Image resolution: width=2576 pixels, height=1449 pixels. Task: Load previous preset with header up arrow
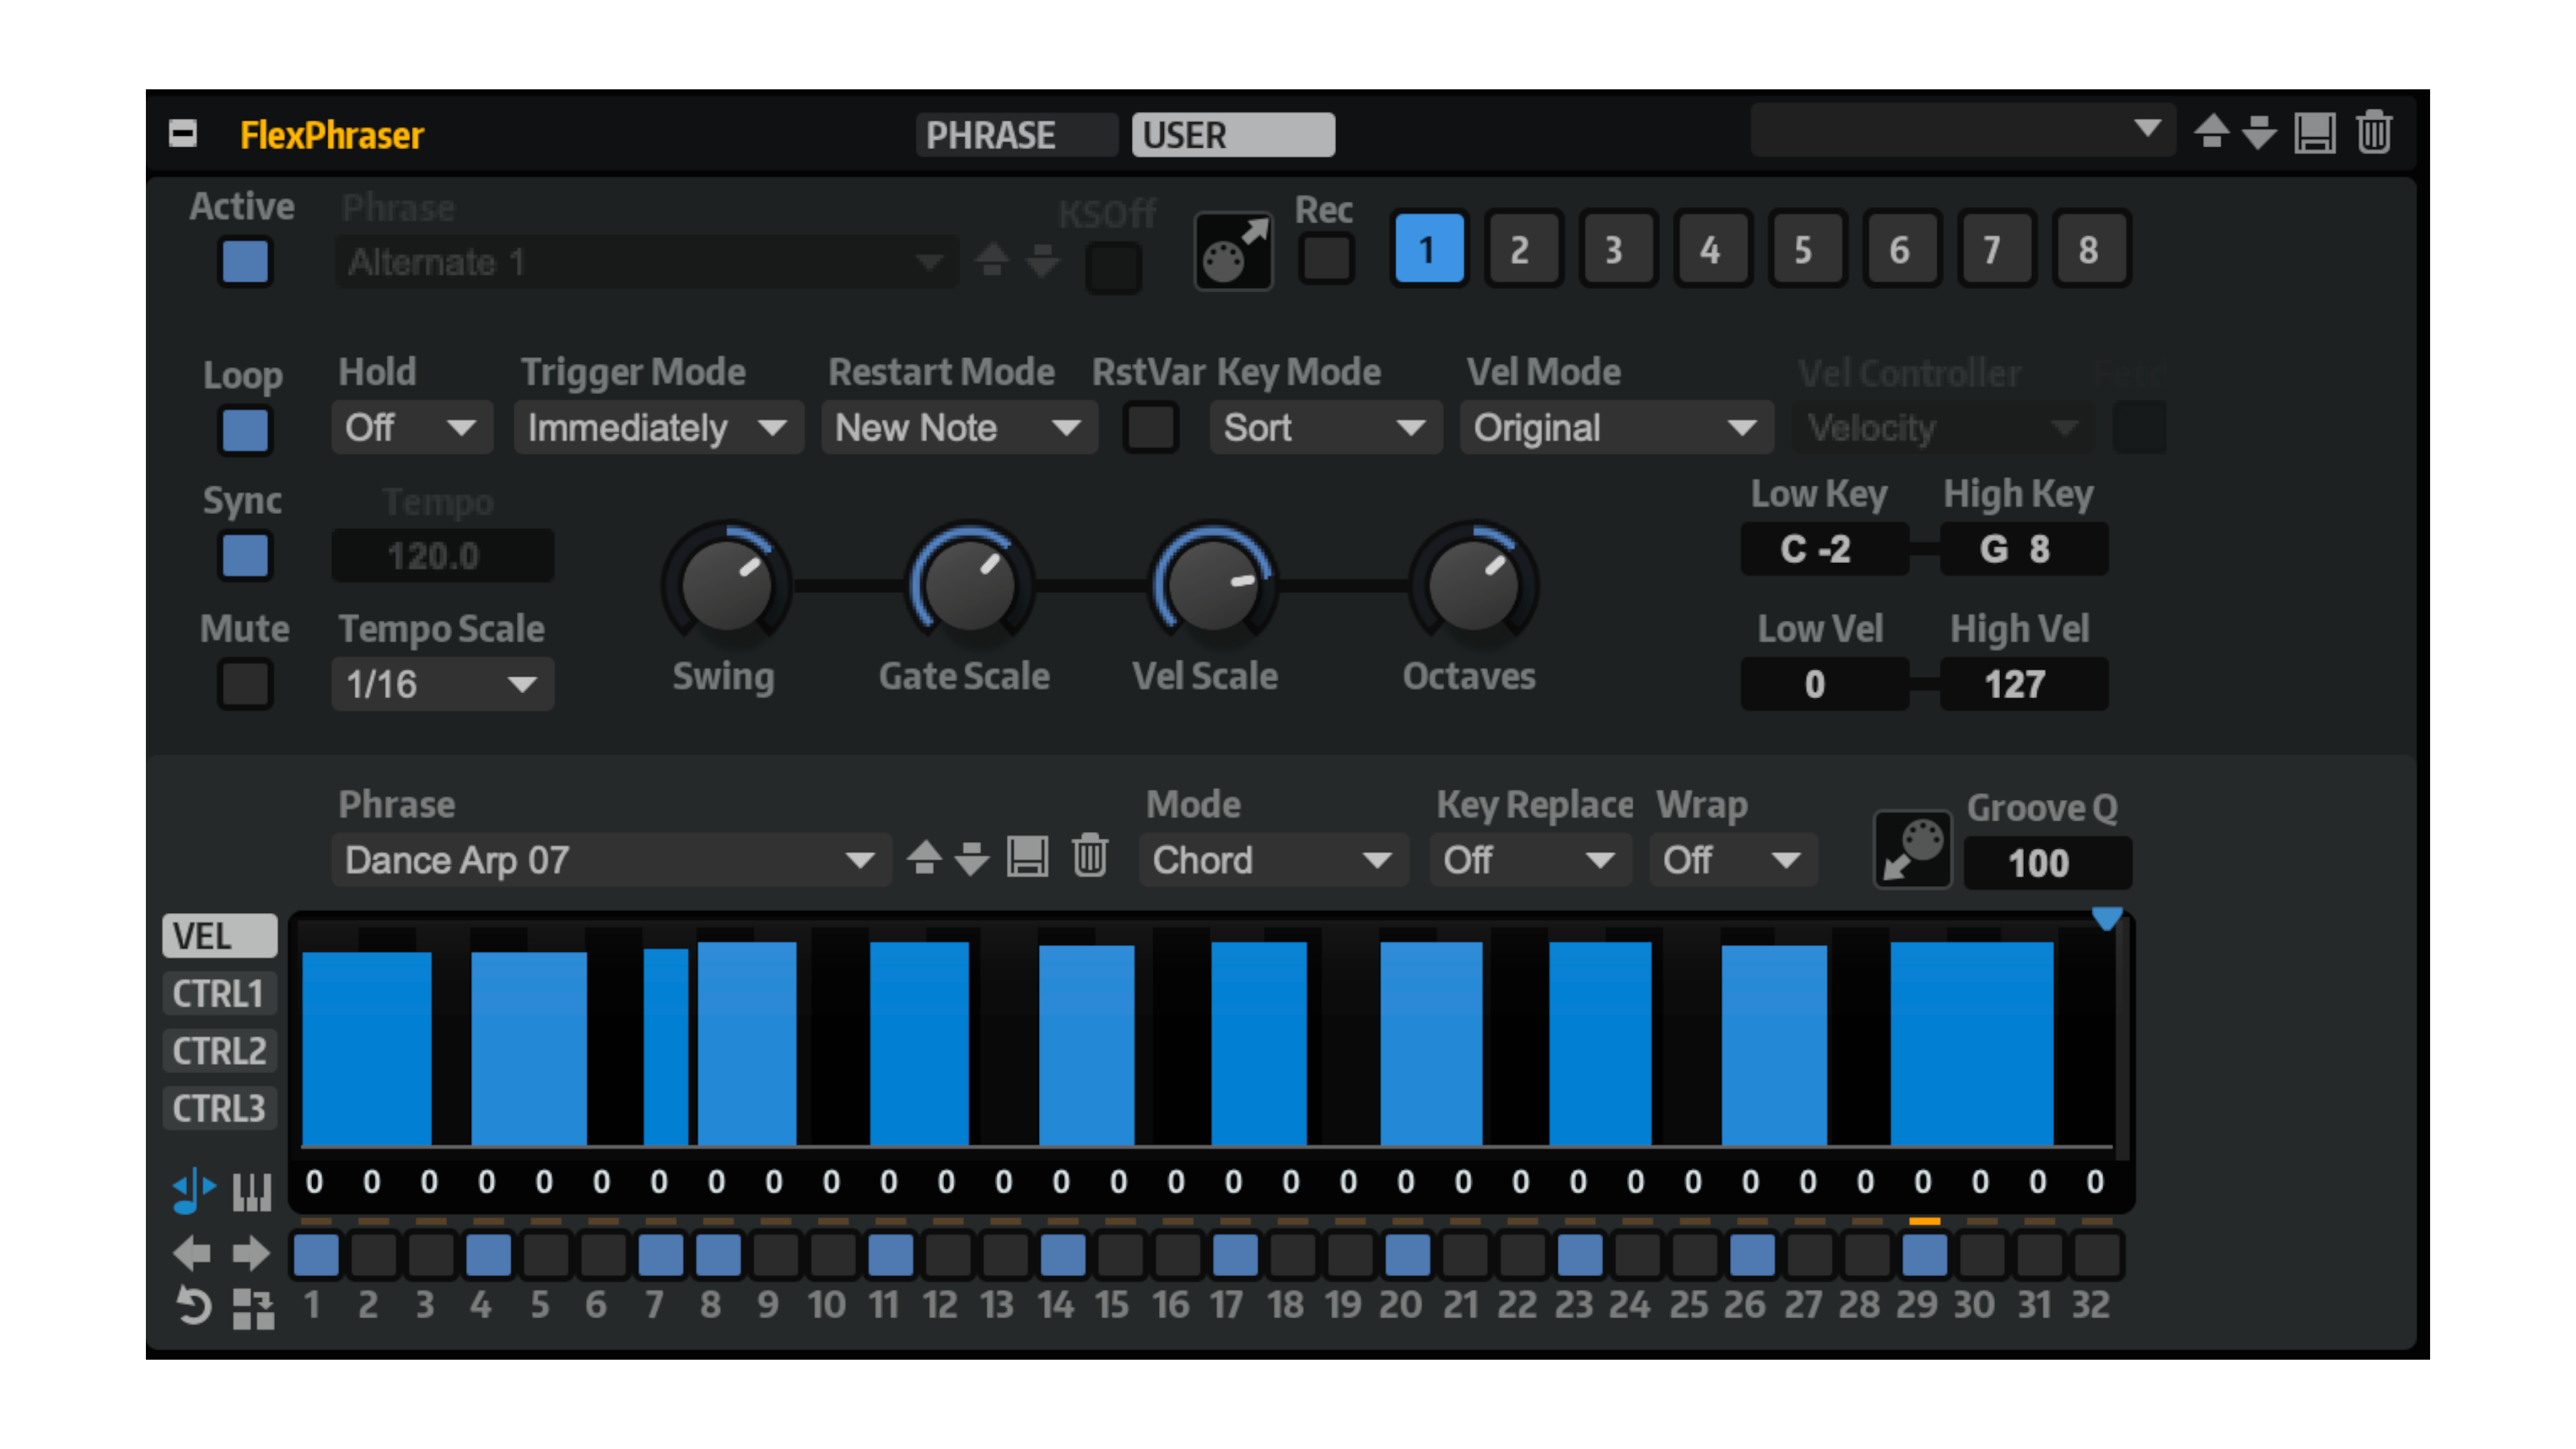(2211, 132)
